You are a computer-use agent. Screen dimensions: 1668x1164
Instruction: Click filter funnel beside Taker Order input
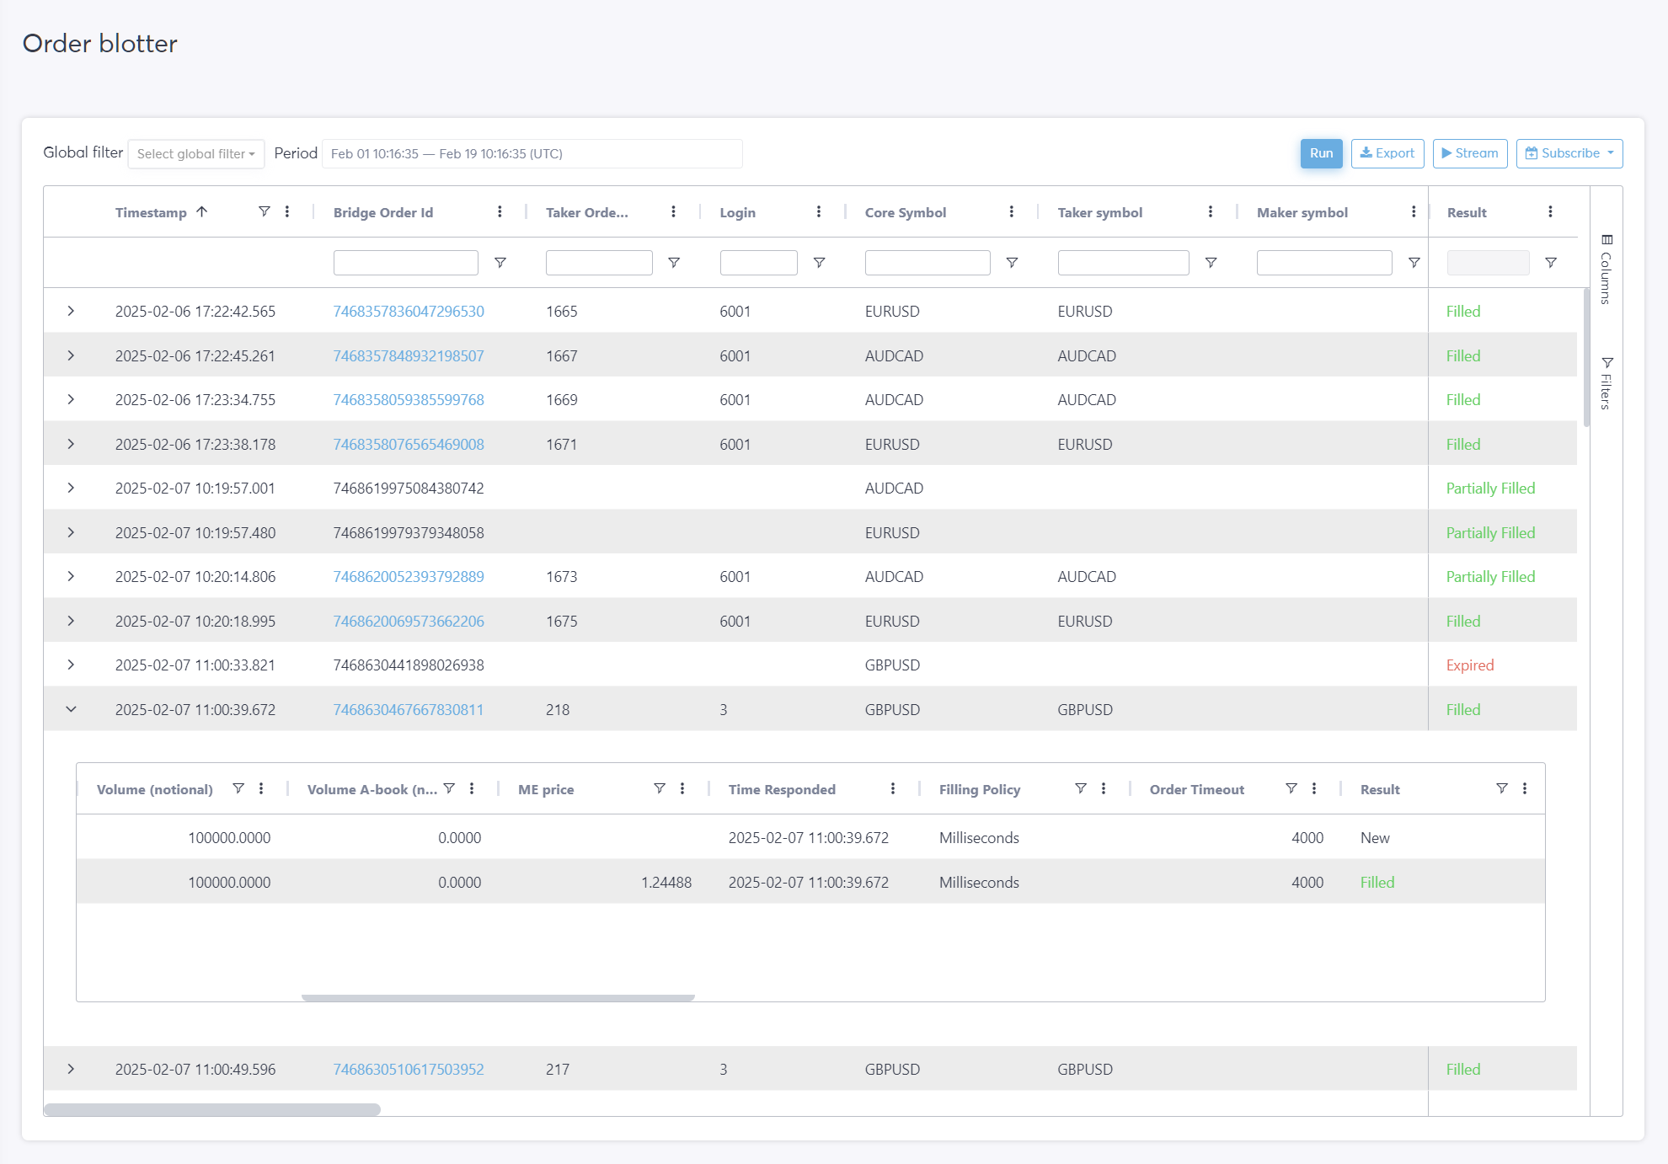pyautogui.click(x=674, y=263)
